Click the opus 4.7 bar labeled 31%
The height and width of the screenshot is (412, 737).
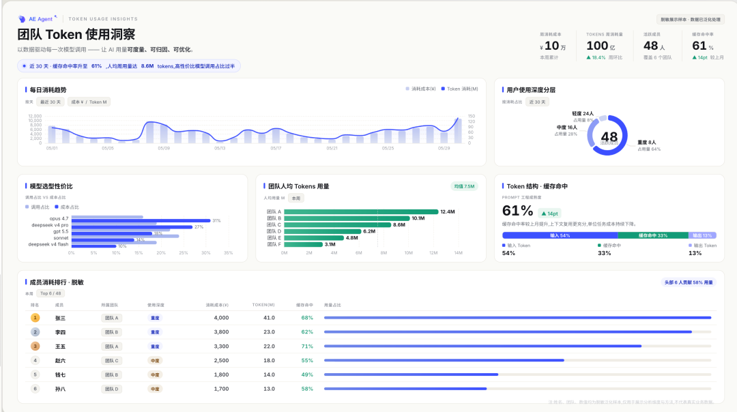click(141, 220)
